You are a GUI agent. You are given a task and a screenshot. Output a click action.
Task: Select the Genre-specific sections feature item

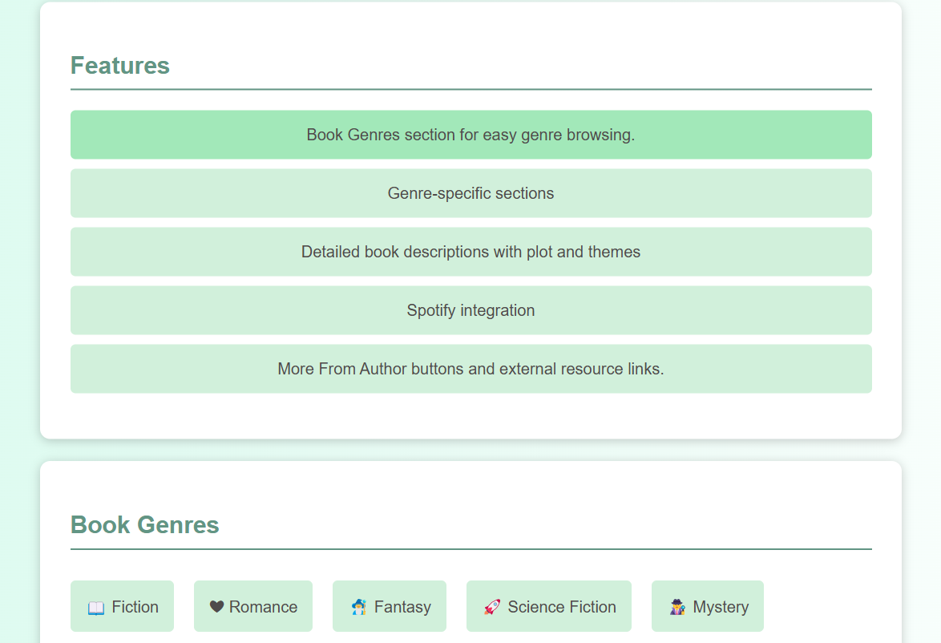pyautogui.click(x=470, y=193)
